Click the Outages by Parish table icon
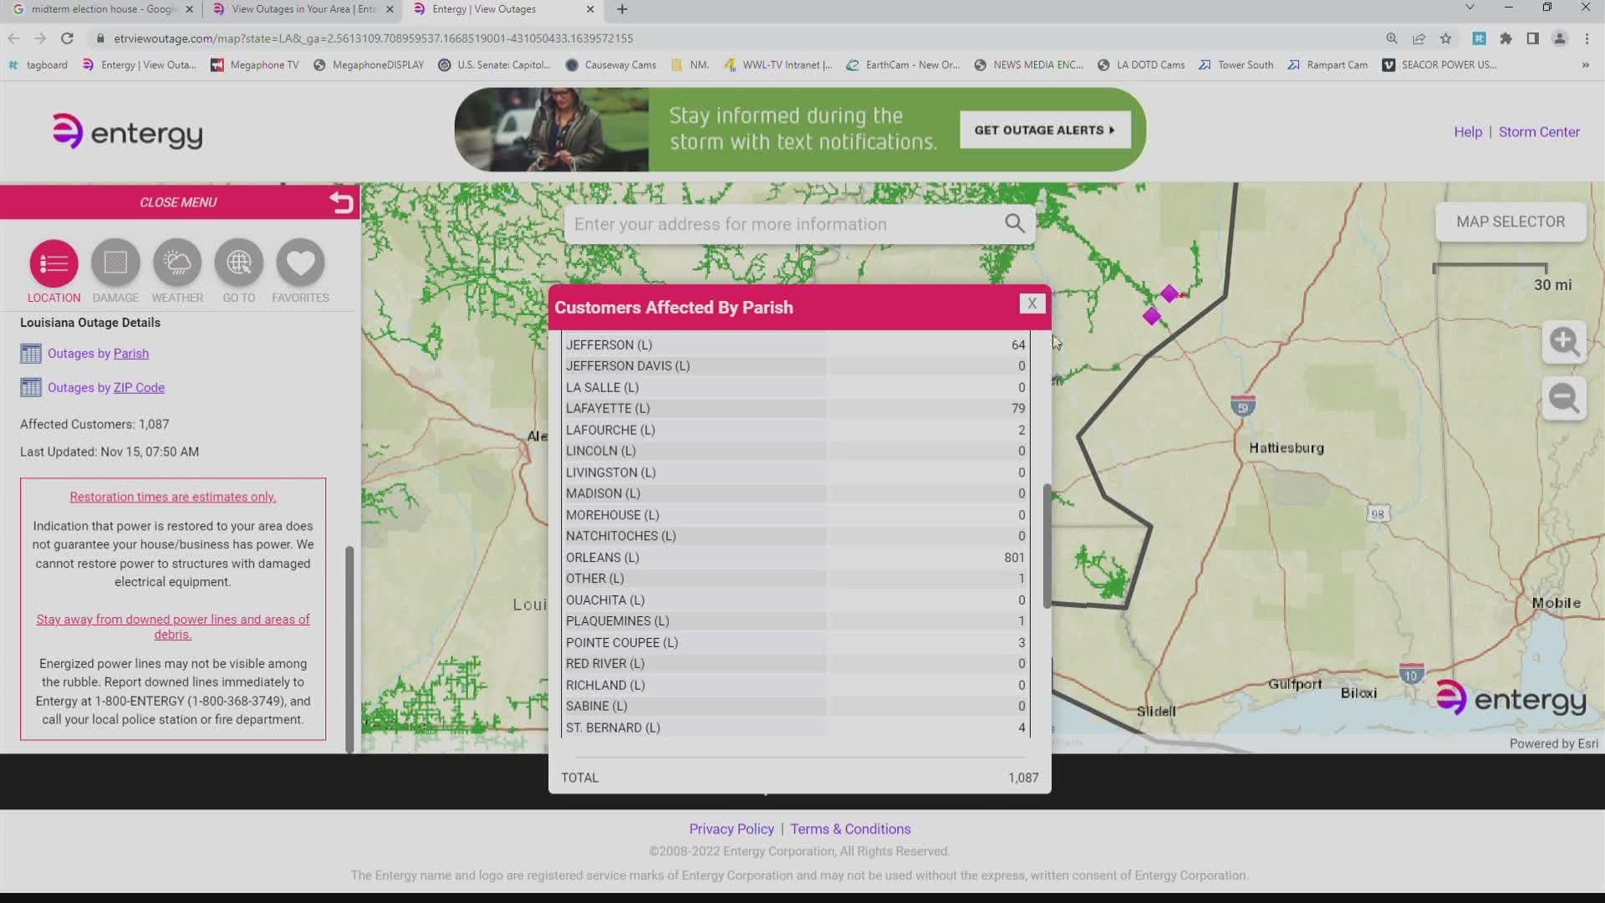The width and height of the screenshot is (1605, 903). (30, 354)
